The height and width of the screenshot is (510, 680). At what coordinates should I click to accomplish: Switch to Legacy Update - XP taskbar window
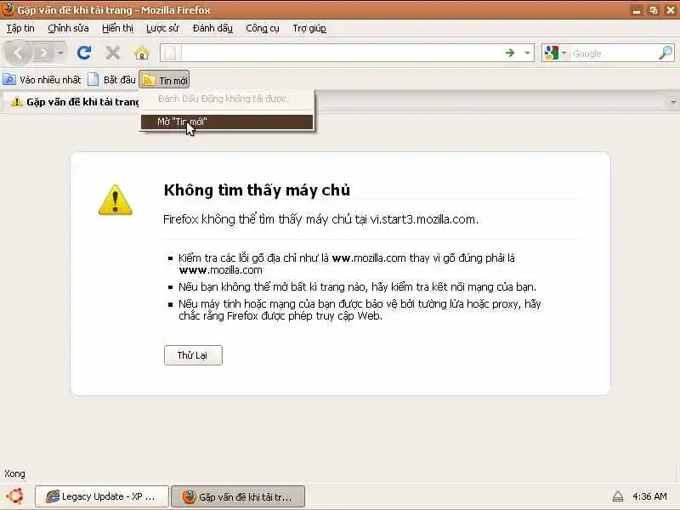pos(101,496)
